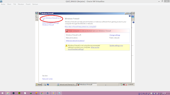Open the host Windows Start button

pyautogui.click(x=2, y=93)
